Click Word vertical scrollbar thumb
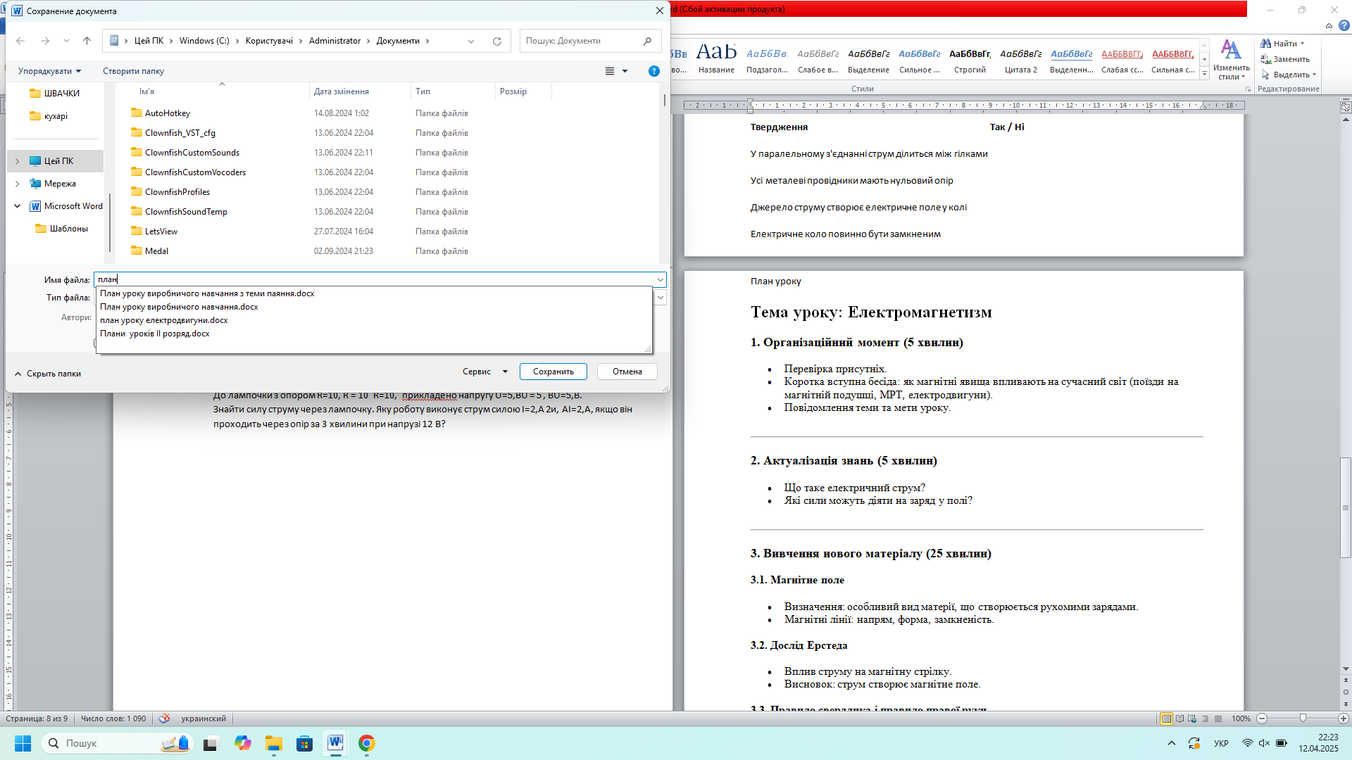1352x760 pixels. tap(1346, 507)
